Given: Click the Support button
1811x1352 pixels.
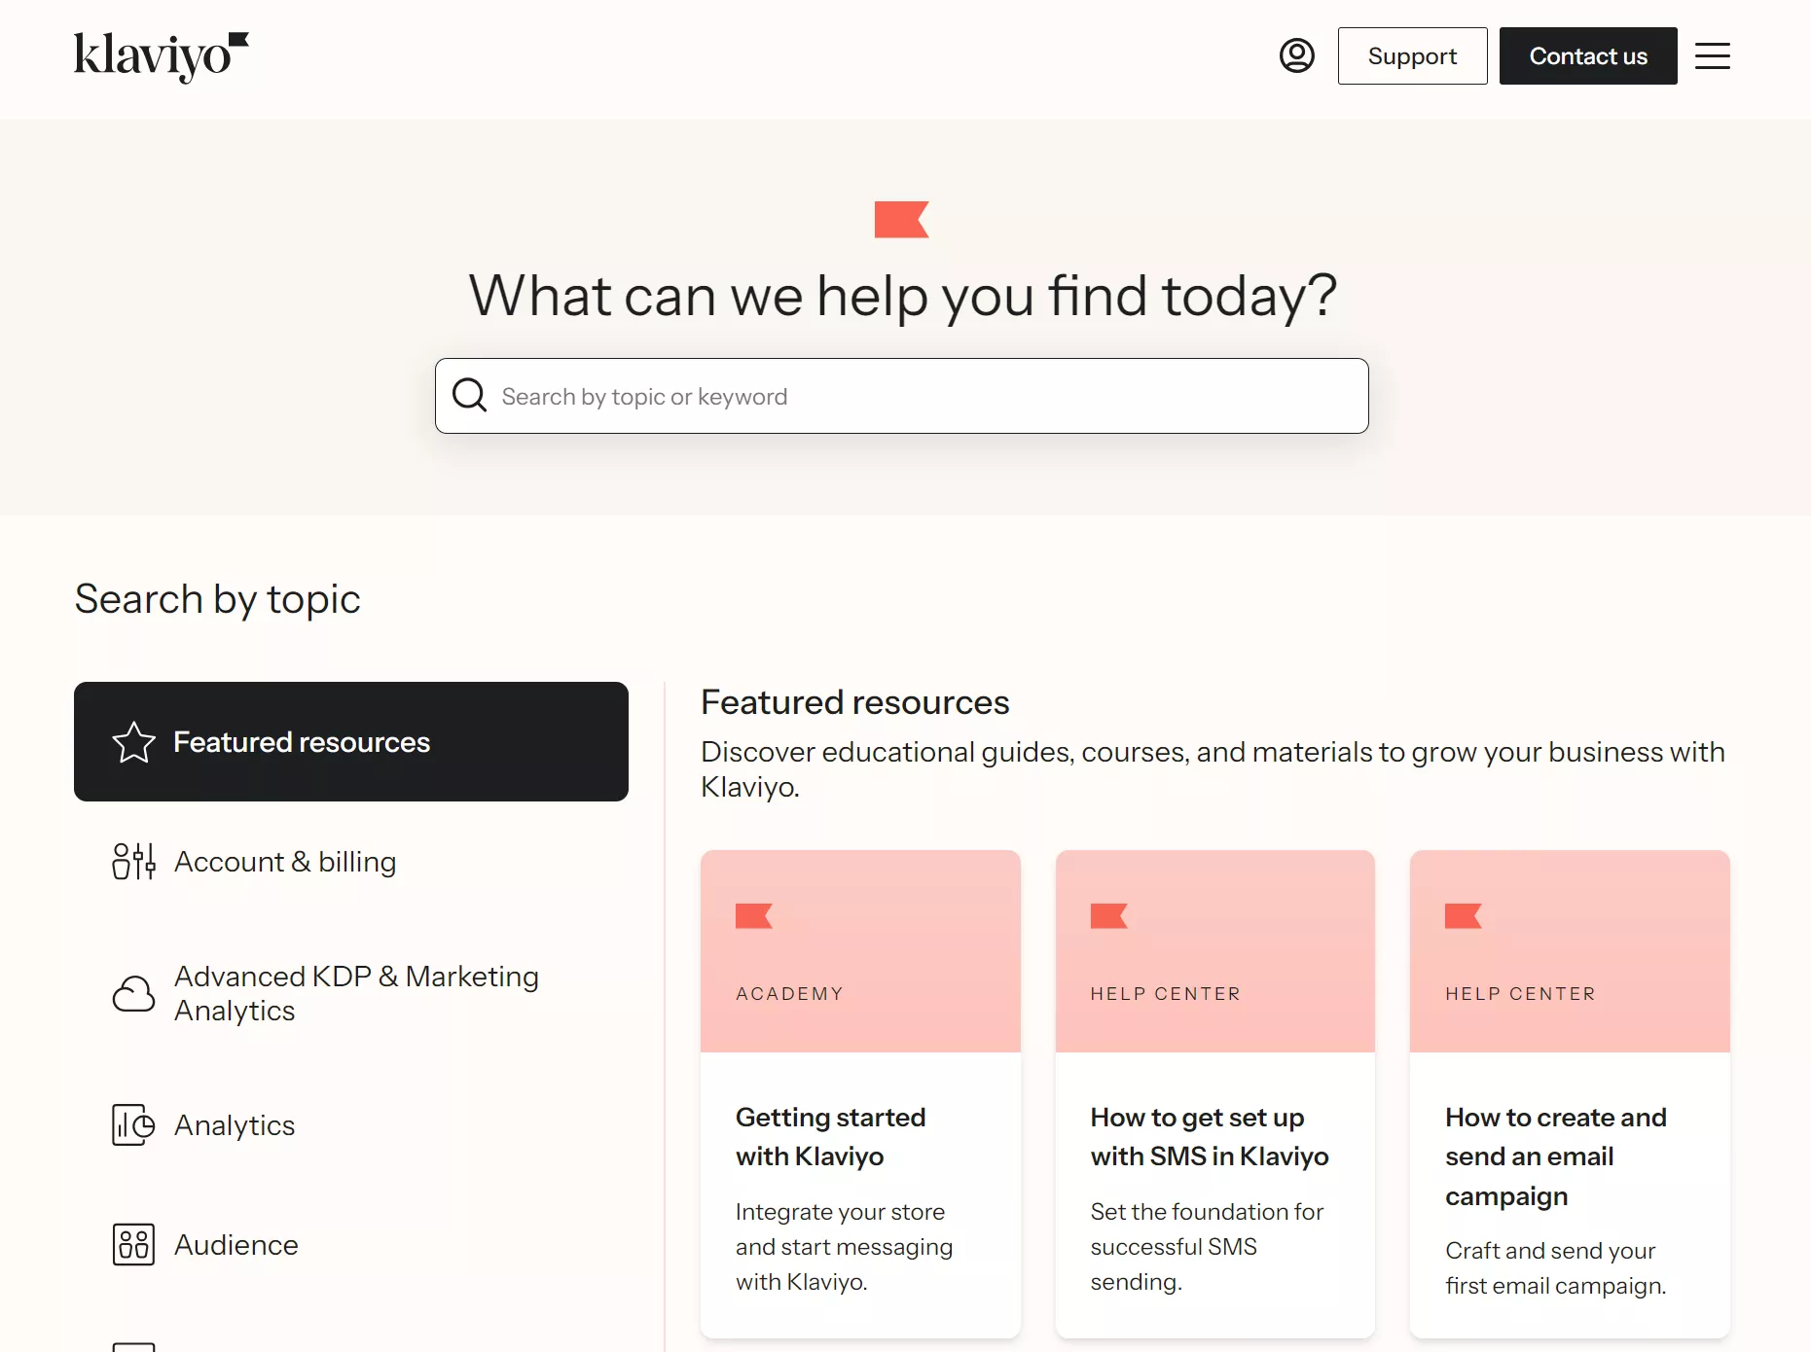Looking at the screenshot, I should [1412, 55].
